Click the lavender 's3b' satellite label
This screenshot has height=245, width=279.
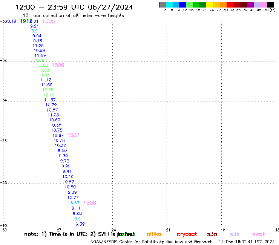(235, 234)
